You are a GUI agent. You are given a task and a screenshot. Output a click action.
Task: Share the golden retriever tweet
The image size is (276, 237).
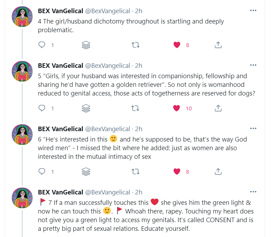[x=218, y=108]
